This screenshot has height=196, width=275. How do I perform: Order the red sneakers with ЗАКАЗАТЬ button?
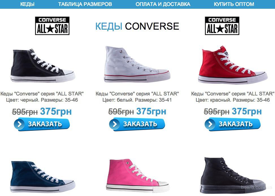point(232,124)
